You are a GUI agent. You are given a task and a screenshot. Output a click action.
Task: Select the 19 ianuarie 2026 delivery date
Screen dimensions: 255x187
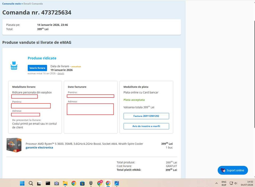(x=61, y=70)
